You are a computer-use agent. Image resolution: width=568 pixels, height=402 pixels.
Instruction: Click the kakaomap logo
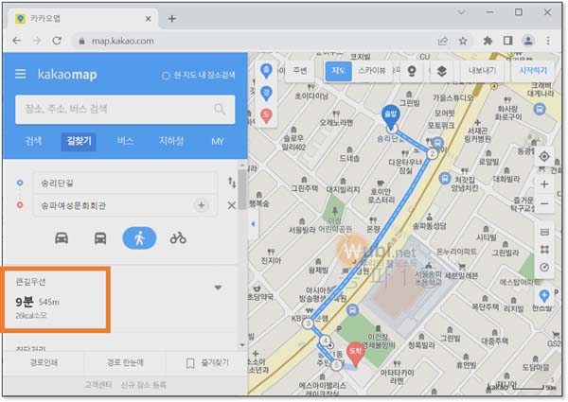click(x=67, y=75)
